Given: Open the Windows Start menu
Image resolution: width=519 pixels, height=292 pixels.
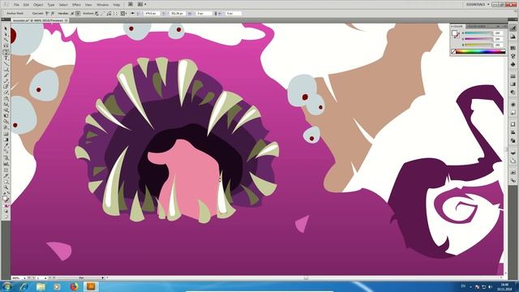Looking at the screenshot, I should (x=7, y=286).
